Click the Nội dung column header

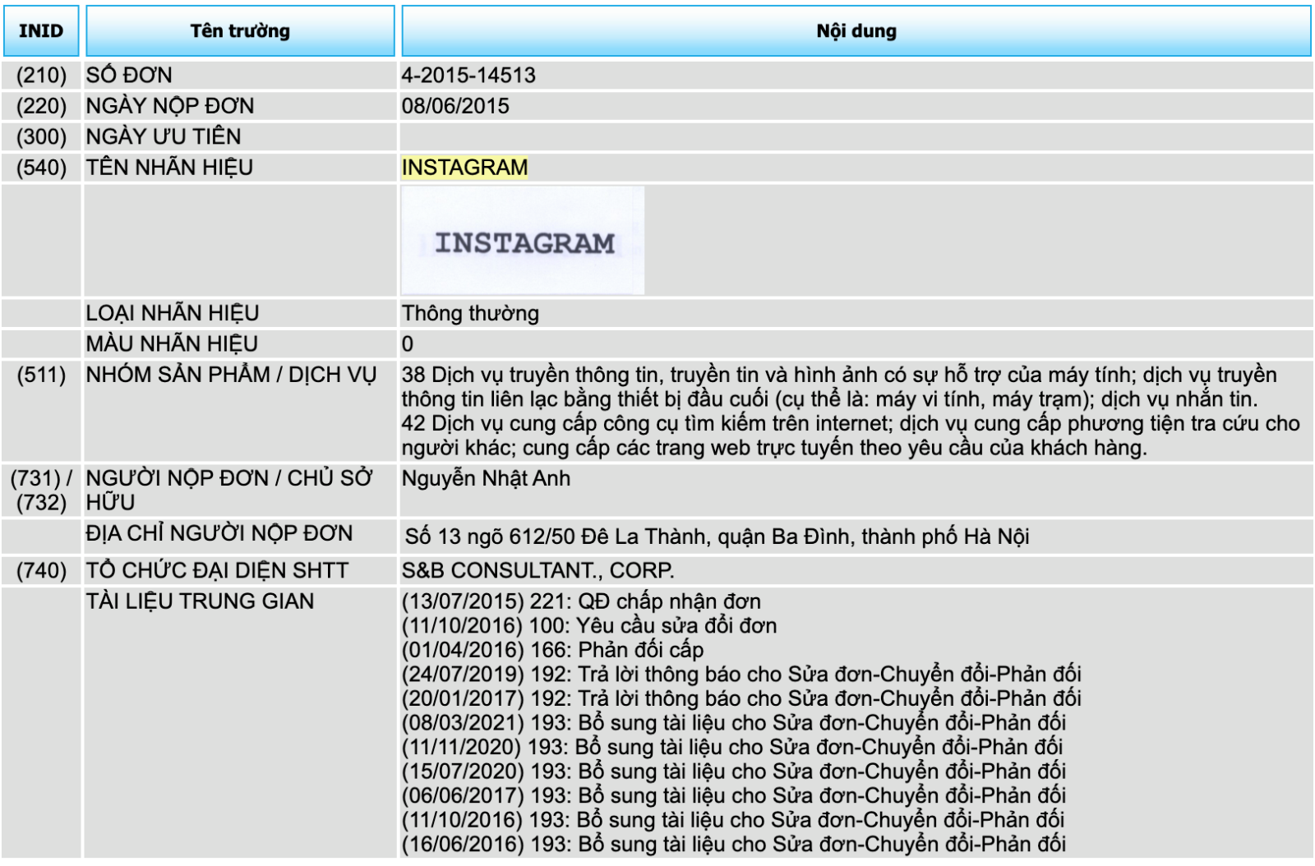[856, 31]
